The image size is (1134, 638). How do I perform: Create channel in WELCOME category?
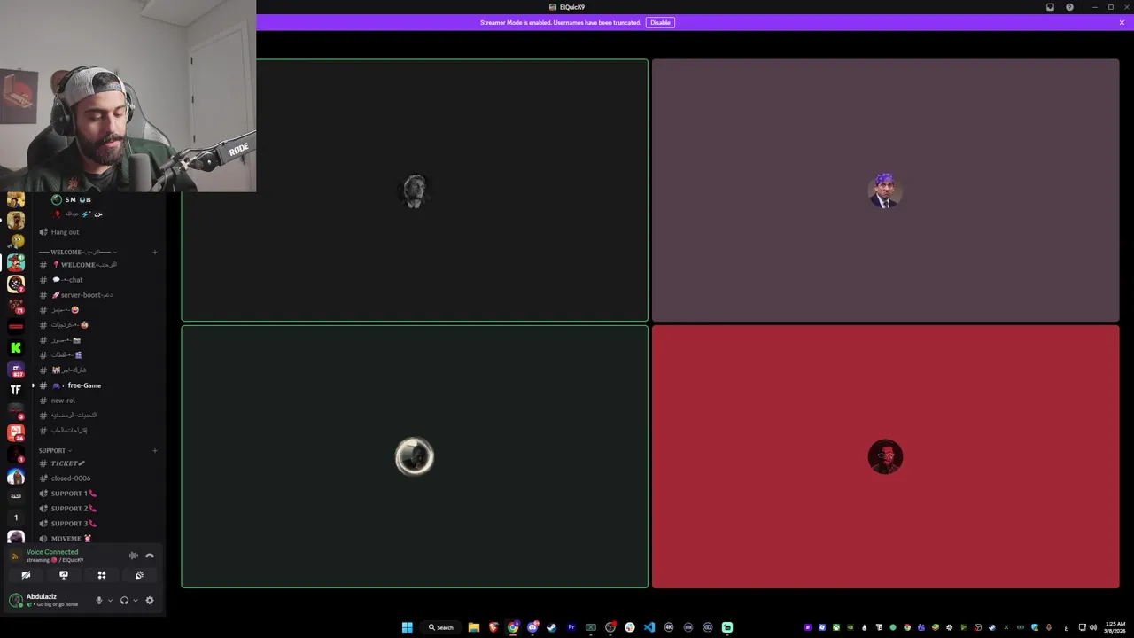click(155, 252)
